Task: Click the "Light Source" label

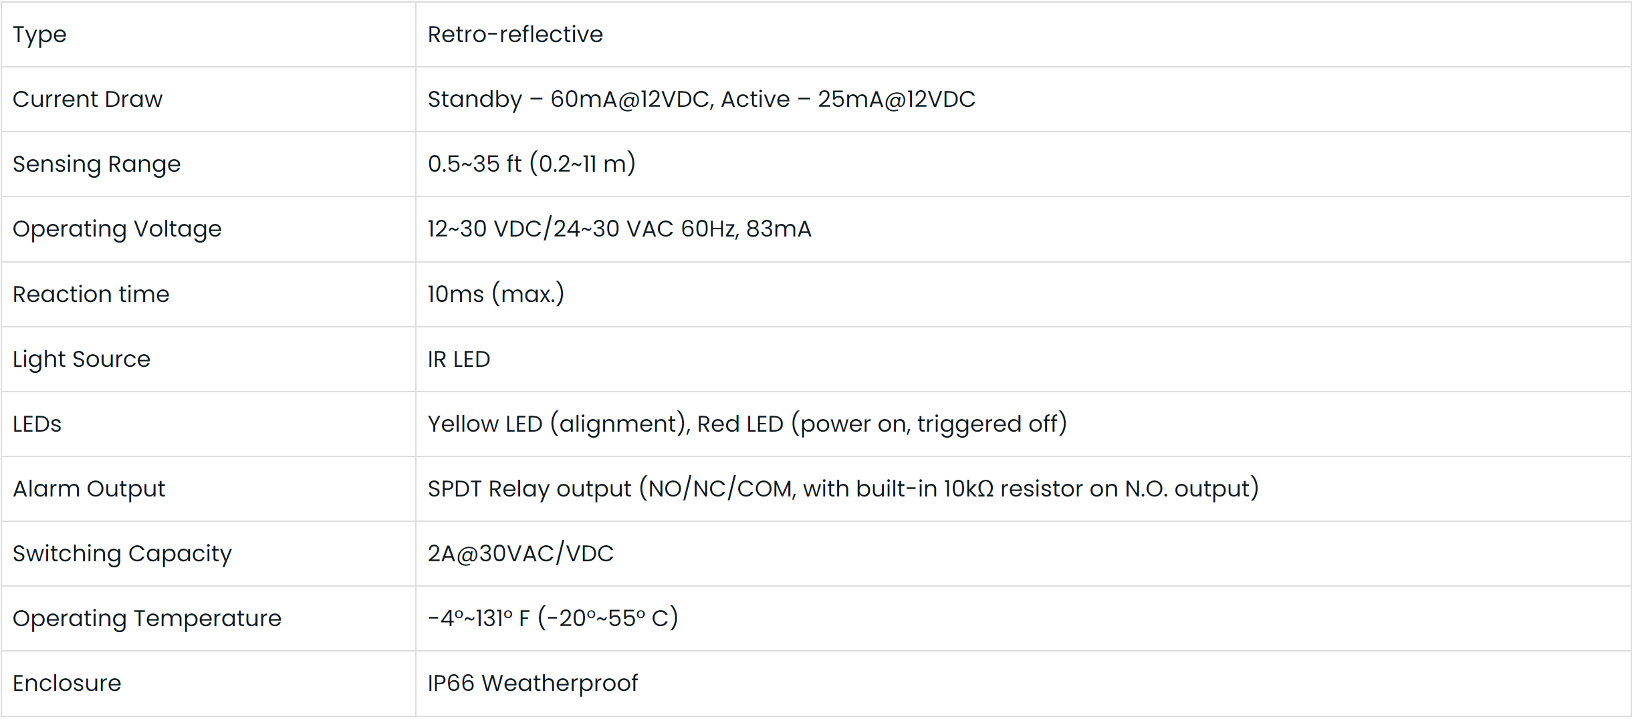Action: tap(82, 359)
